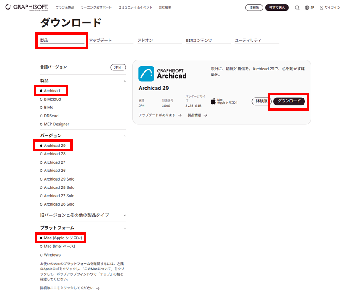Switch to the アップデート tab

click(x=111, y=41)
